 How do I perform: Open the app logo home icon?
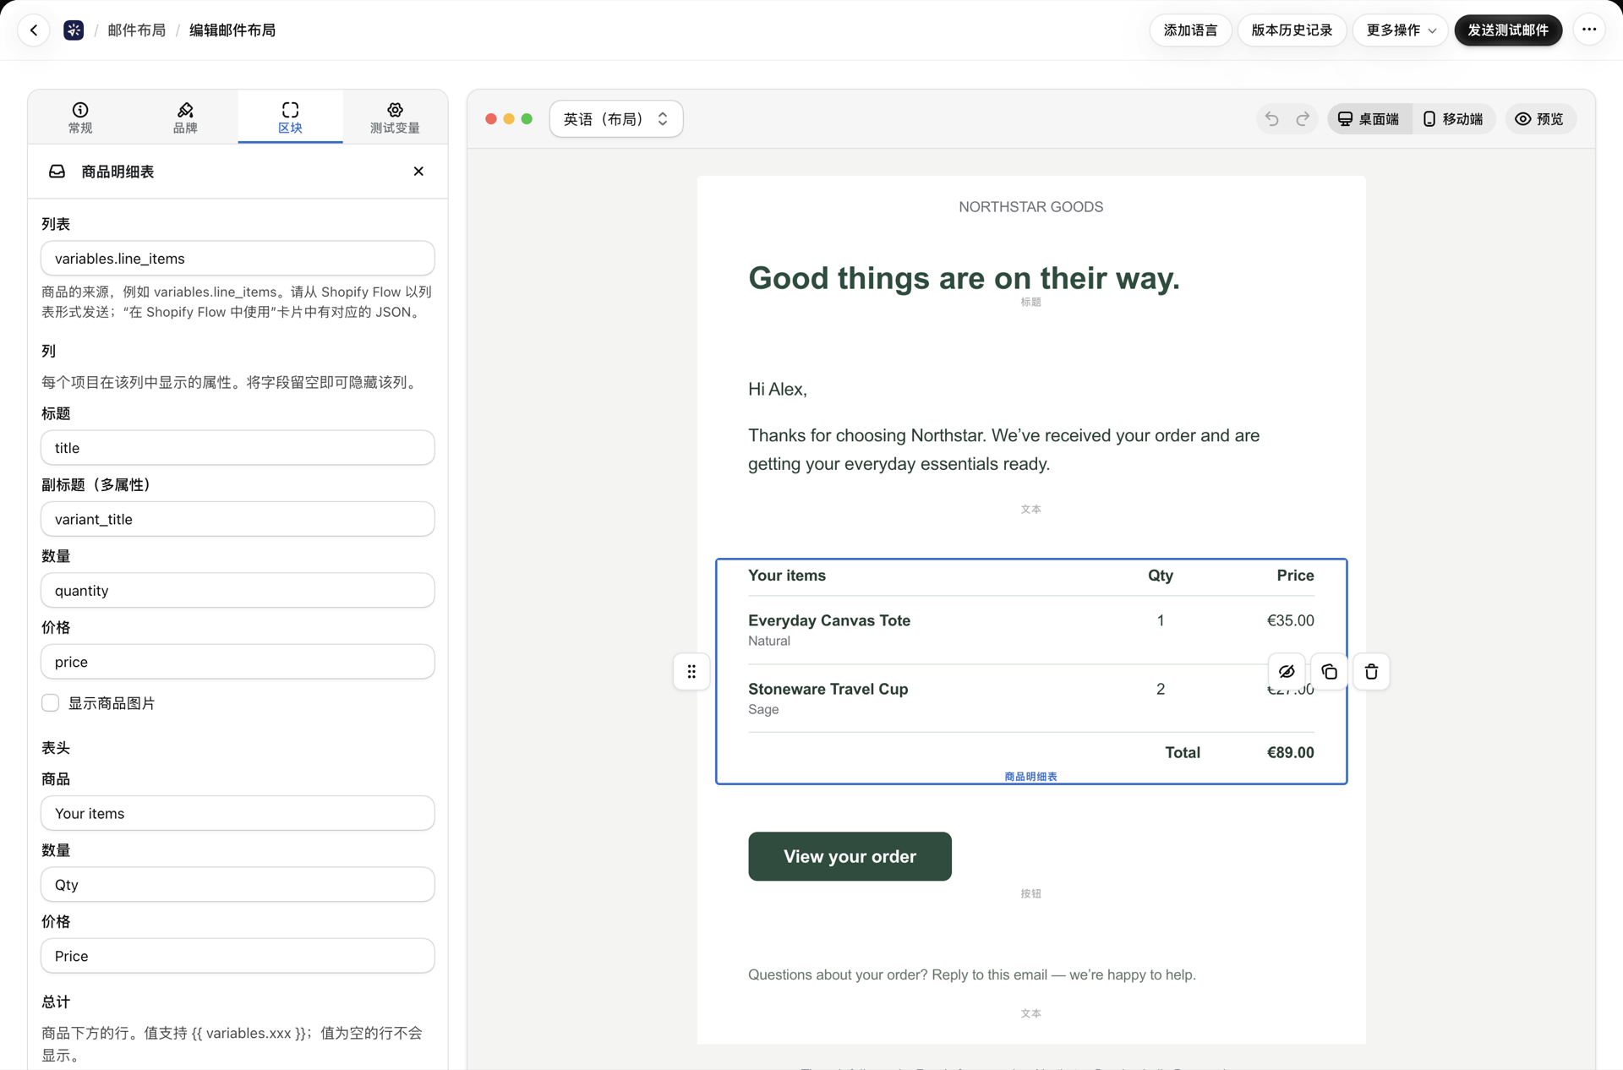pyautogui.click(x=74, y=30)
